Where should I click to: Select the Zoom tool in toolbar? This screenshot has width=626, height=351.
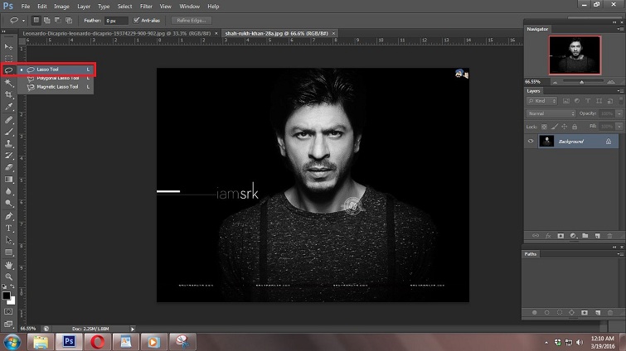click(x=9, y=276)
